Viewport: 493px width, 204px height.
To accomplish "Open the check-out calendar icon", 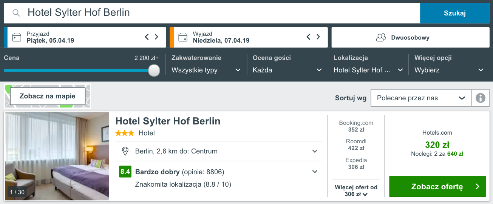I will (183, 37).
